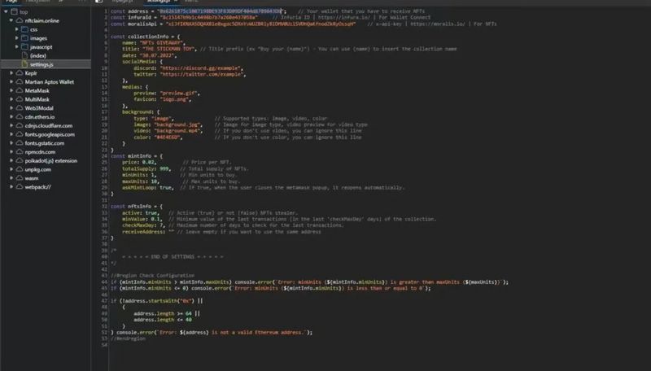This screenshot has width=651, height=371.
Task: Expand the images folder arrow
Action: click(16, 37)
